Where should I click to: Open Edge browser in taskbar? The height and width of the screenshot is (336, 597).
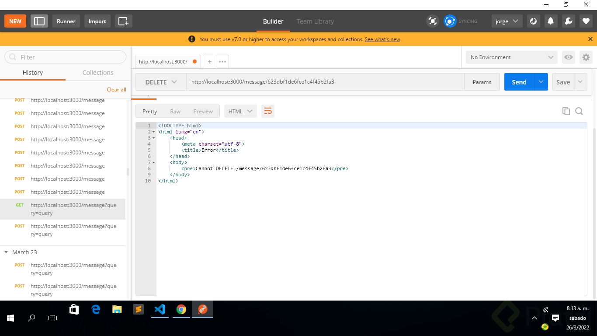[96, 309]
